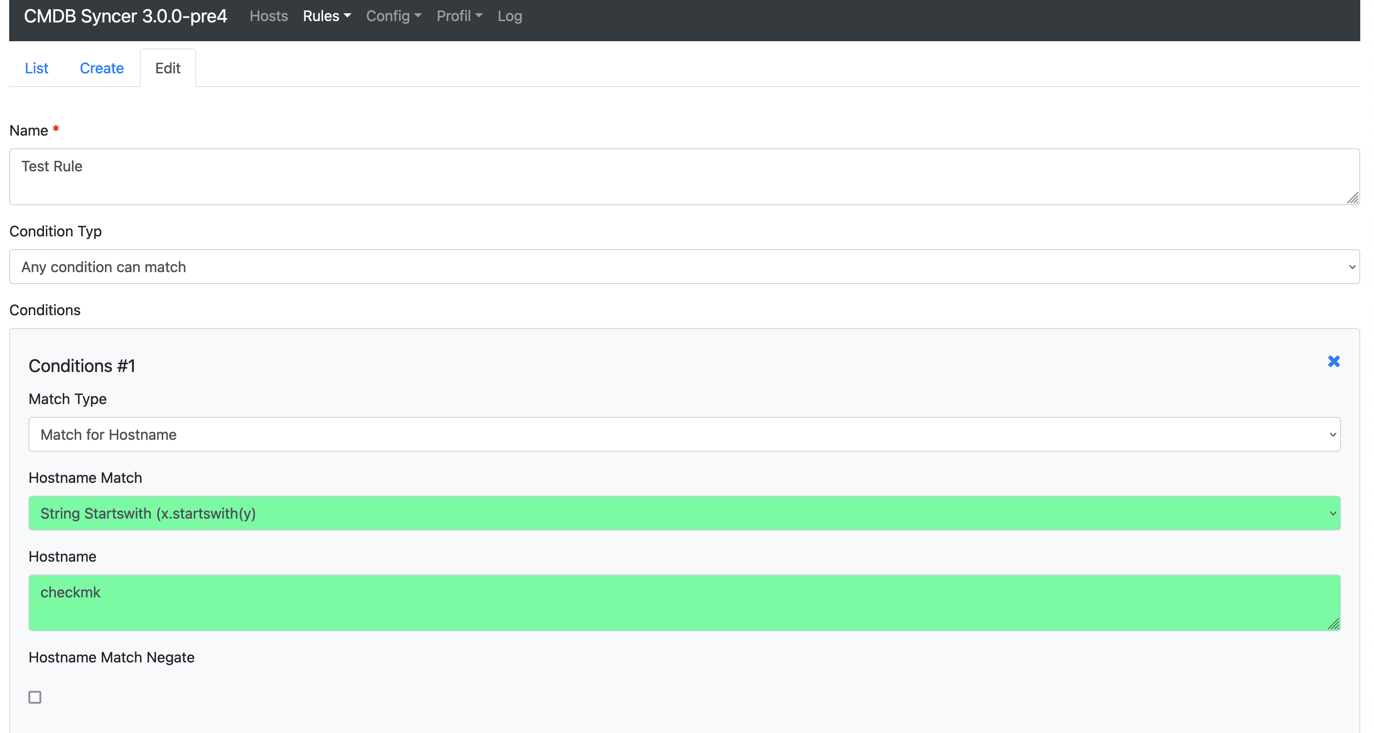Click the Hostname textarea resize handle
The height and width of the screenshot is (733, 1374).
(1334, 624)
